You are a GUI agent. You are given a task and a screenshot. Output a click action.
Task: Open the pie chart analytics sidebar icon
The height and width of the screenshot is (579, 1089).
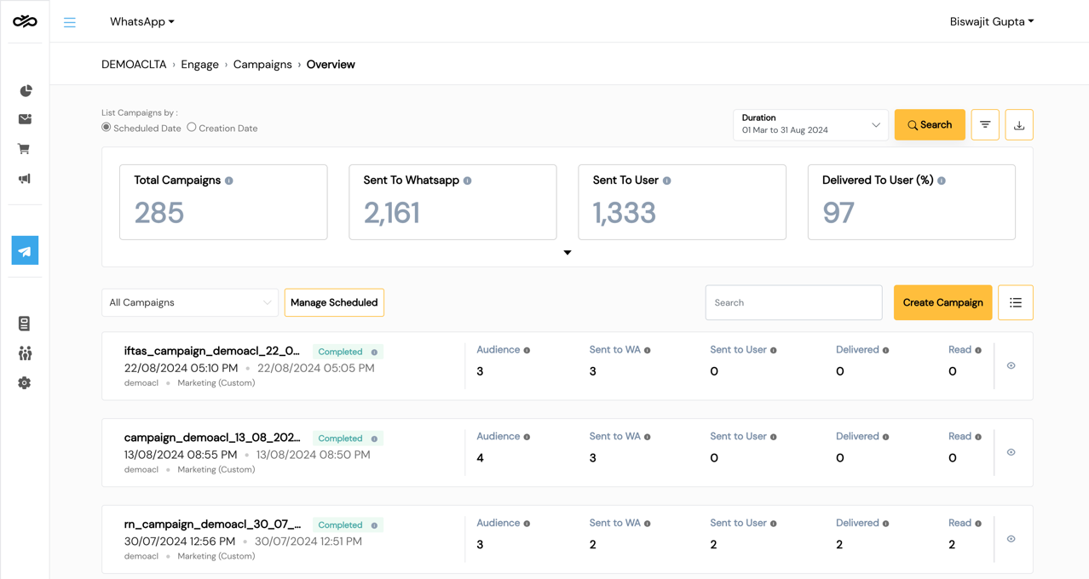(26, 90)
